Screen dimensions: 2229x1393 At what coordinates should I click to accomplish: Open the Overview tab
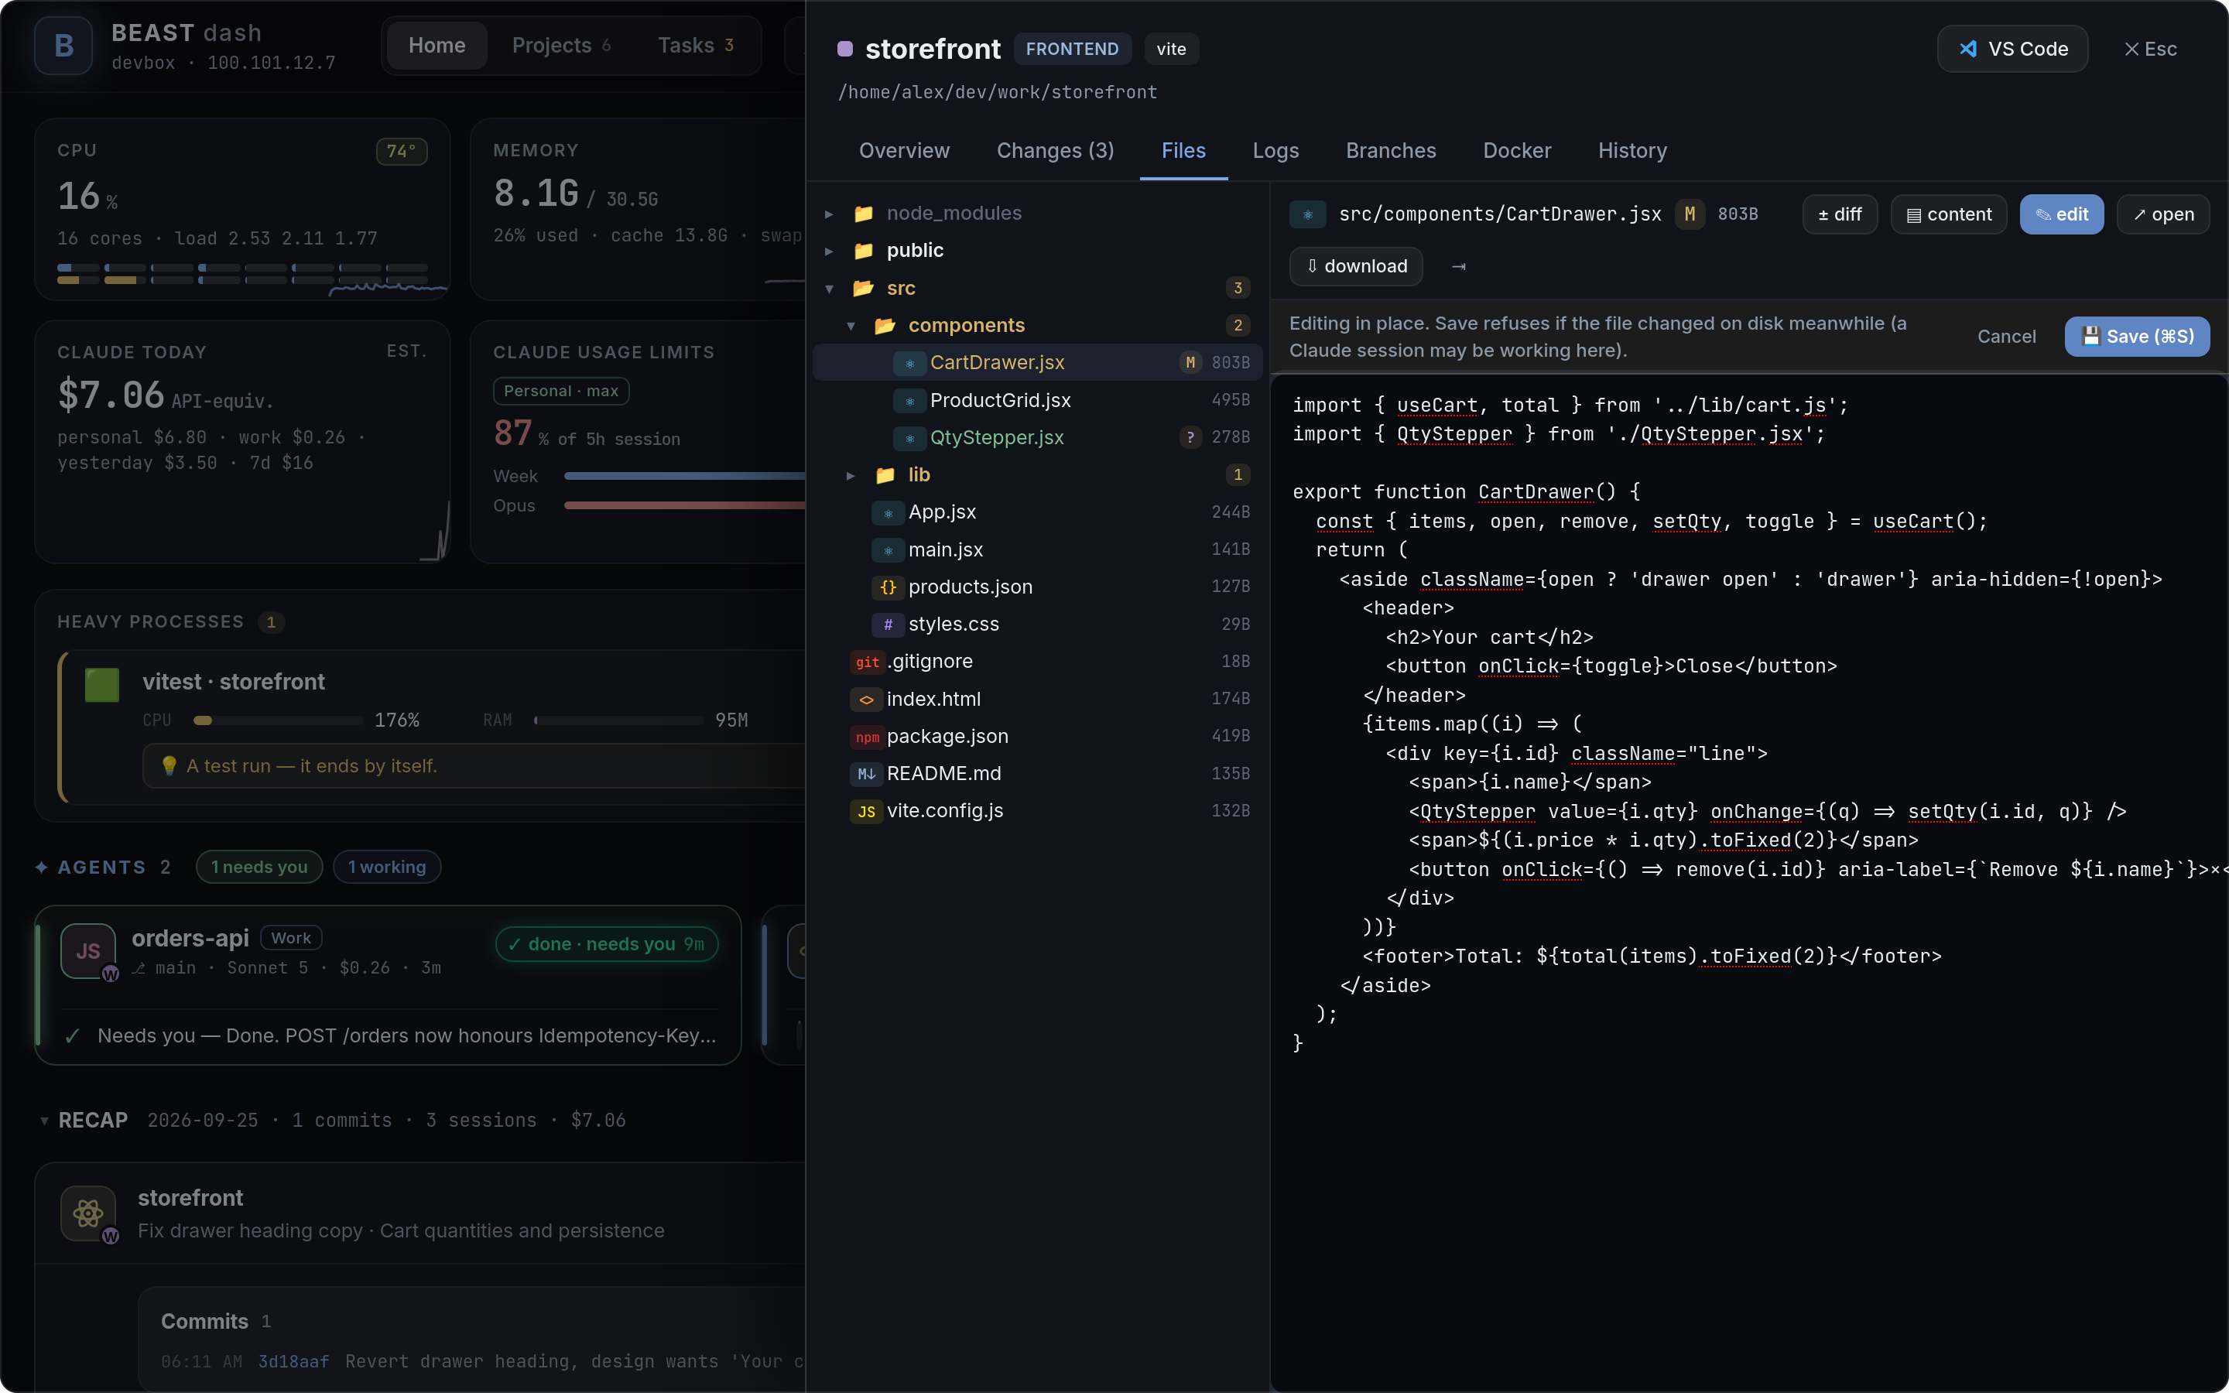coord(903,150)
